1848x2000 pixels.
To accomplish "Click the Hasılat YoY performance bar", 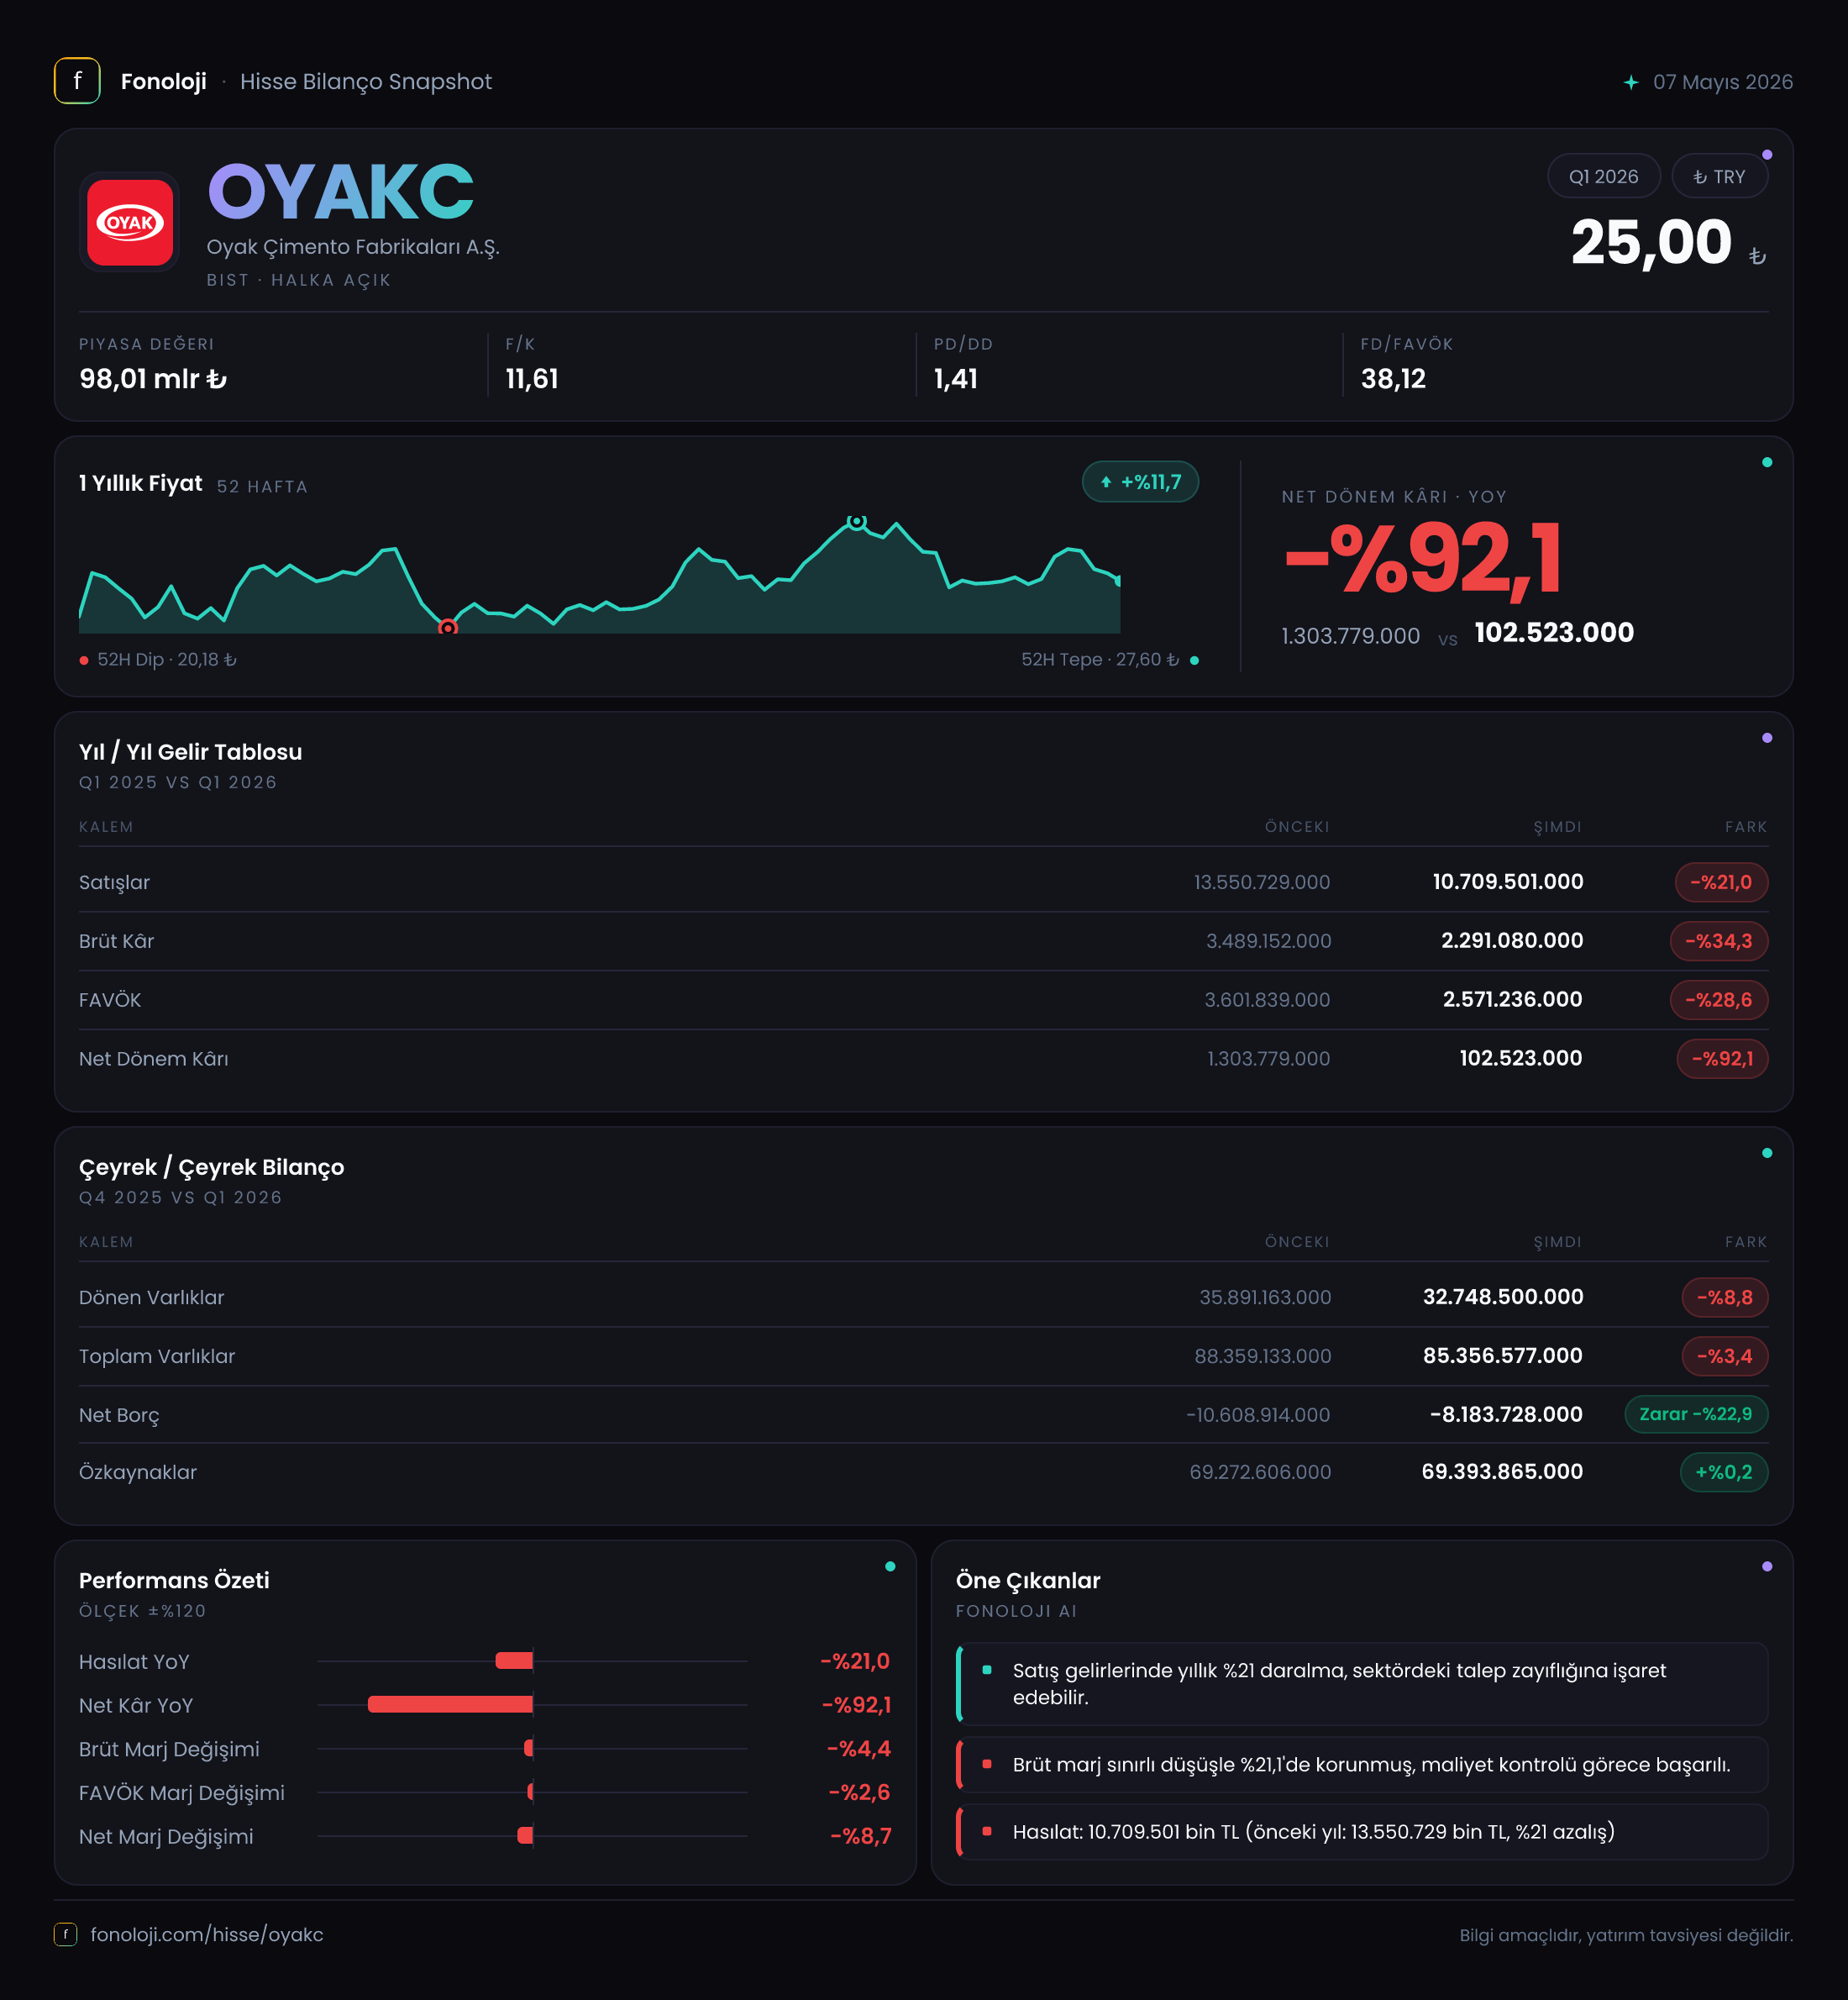I will tap(514, 1661).
